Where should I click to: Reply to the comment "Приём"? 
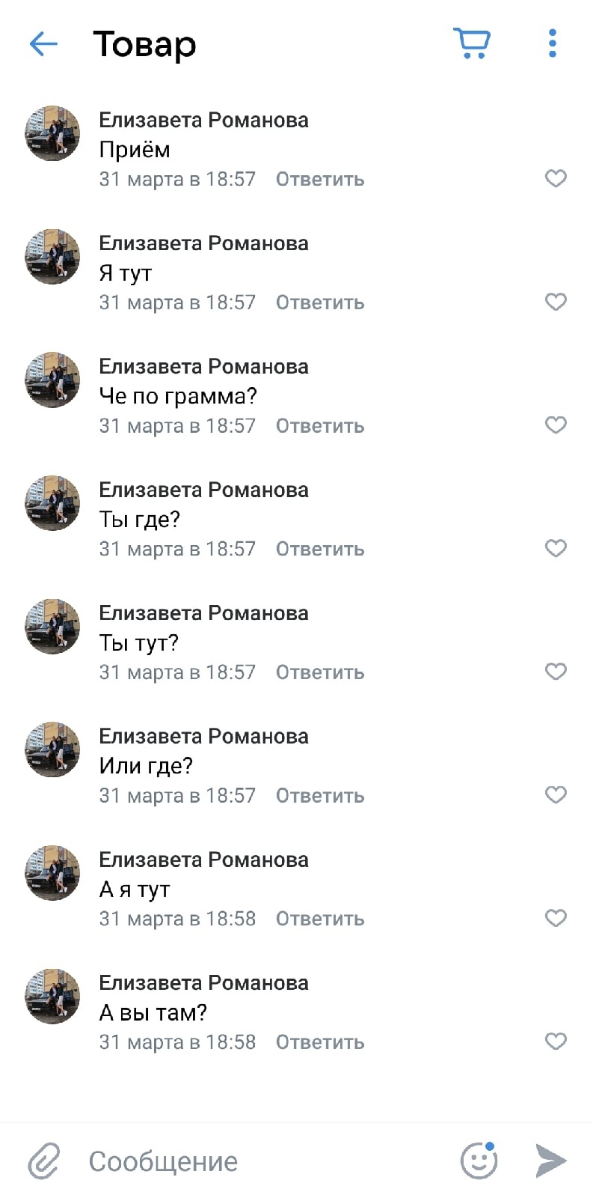tap(320, 179)
